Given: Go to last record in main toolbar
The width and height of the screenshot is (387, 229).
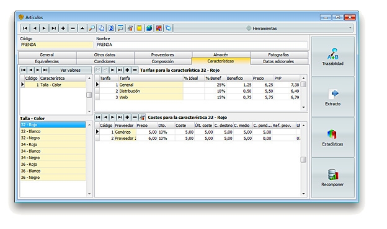Looking at the screenshot, I should coord(53,28).
